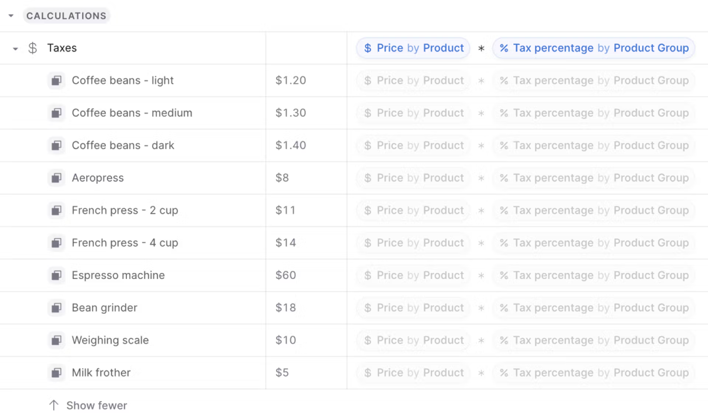Select the French press - 2 cup row
Image resolution: width=708 pixels, height=414 pixels.
[x=354, y=210]
